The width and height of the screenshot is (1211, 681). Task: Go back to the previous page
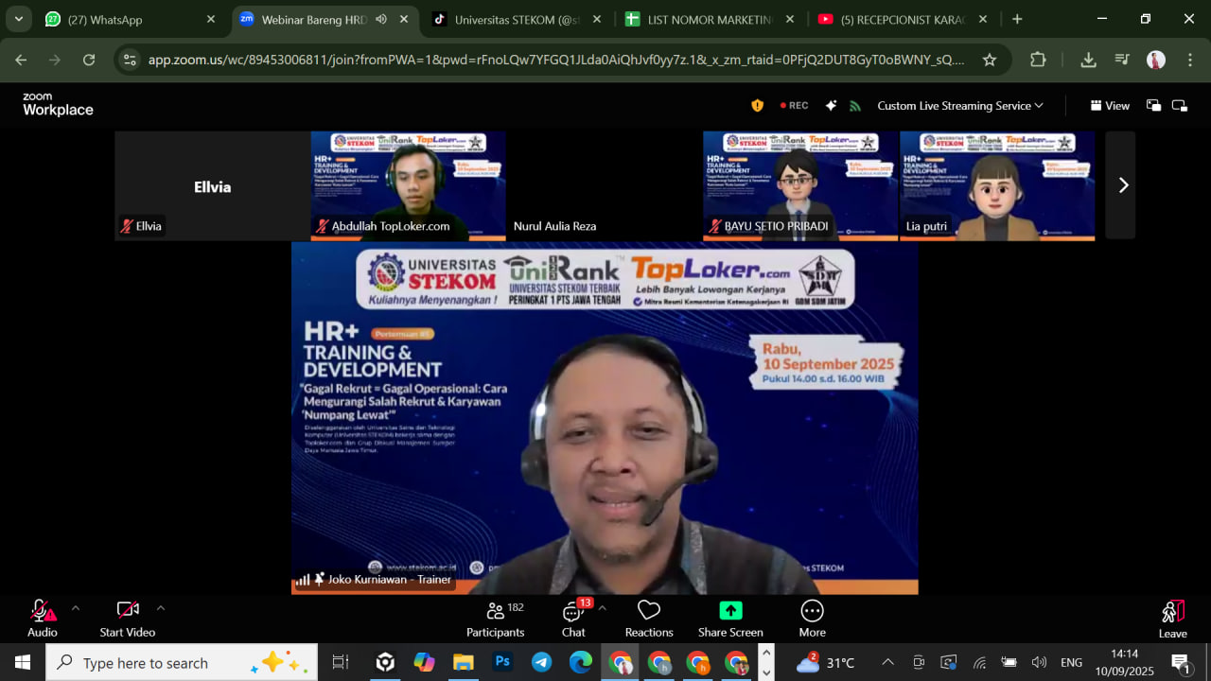tap(21, 60)
